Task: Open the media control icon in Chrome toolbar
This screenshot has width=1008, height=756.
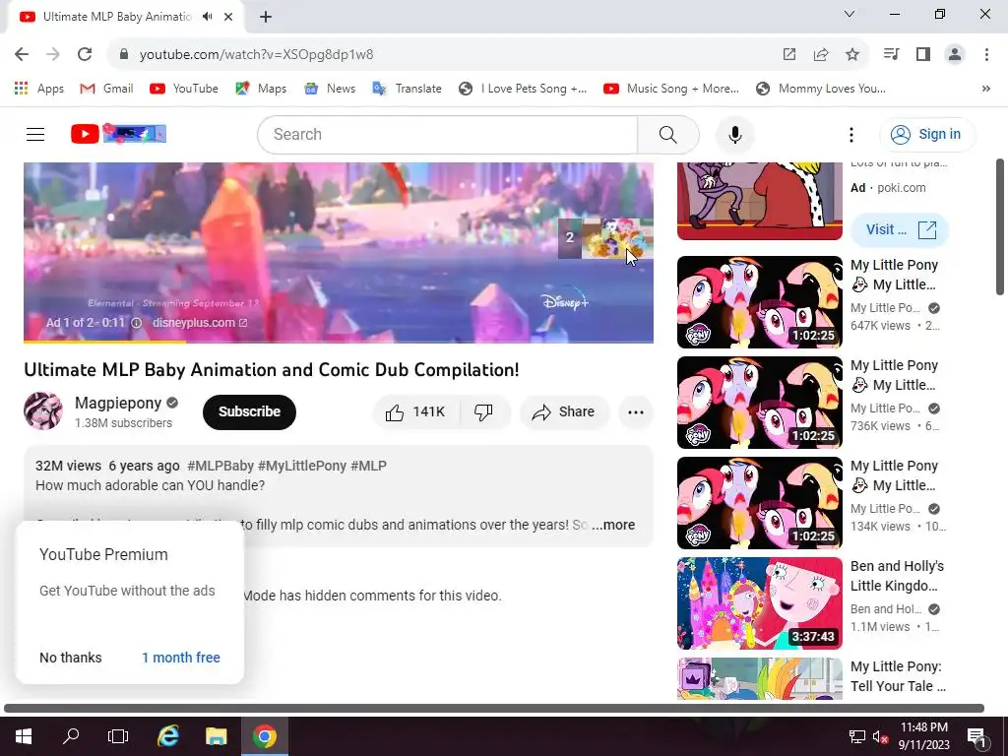Action: [x=891, y=55]
